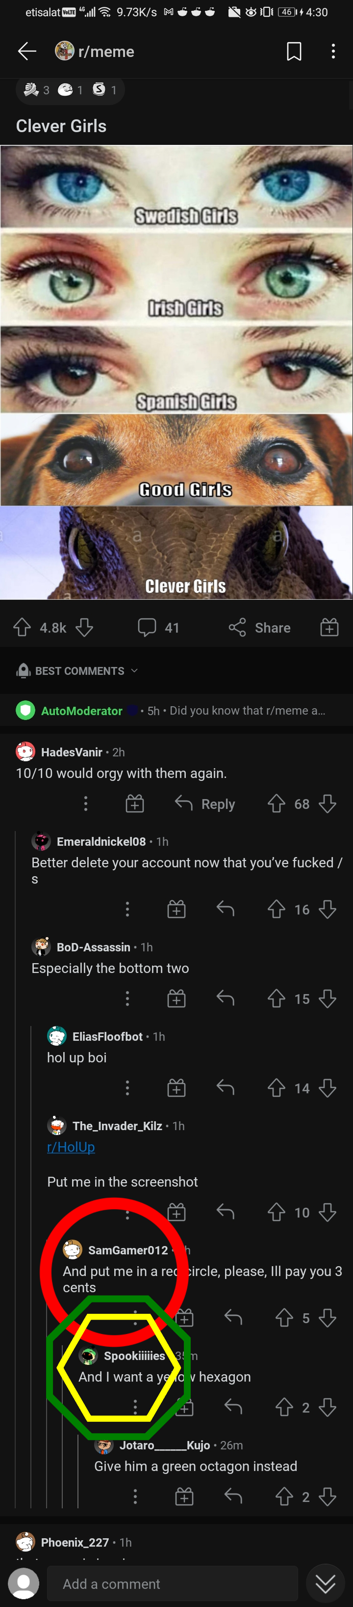This screenshot has width=353, height=1607.
Task: Bookmark this r/meme post
Action: [294, 51]
